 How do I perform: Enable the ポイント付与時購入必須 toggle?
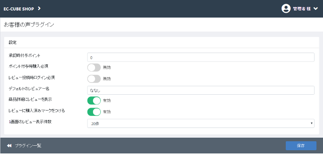click(94, 68)
